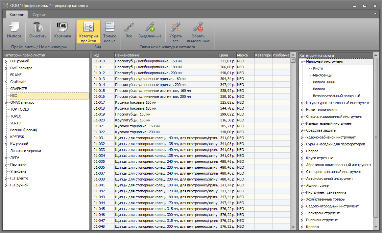
Task: Select row with code 01-048
Action: (x=191, y=226)
